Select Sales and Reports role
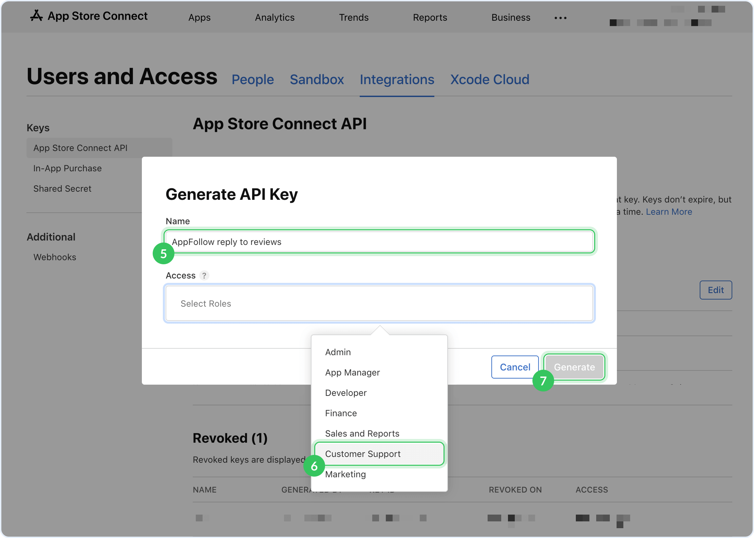This screenshot has height=538, width=754. point(362,433)
